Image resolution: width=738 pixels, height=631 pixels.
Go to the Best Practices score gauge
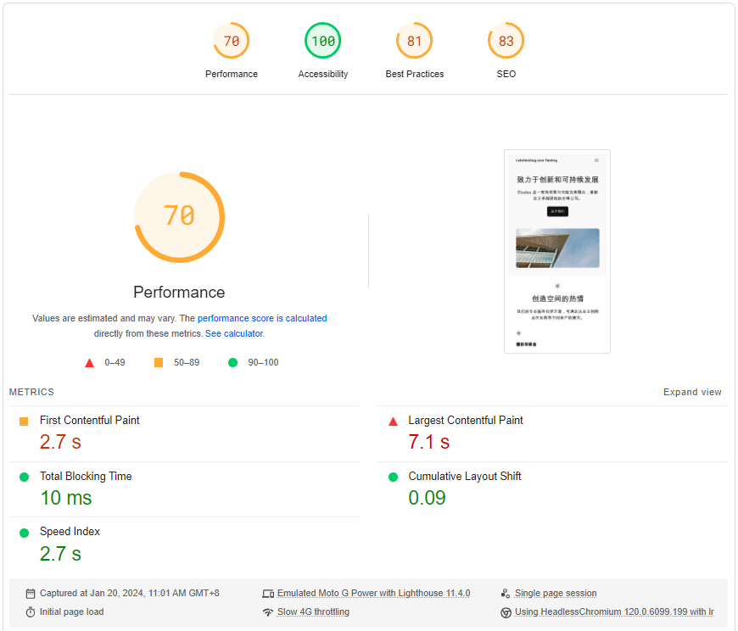pos(414,41)
